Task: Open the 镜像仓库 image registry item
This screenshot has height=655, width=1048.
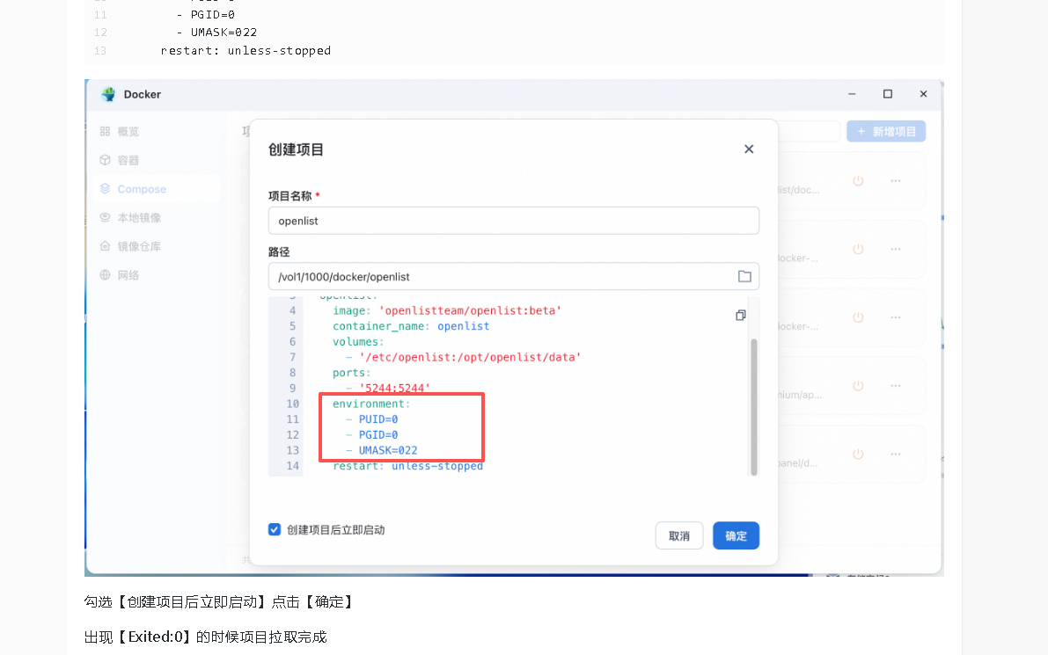Action: tap(130, 246)
